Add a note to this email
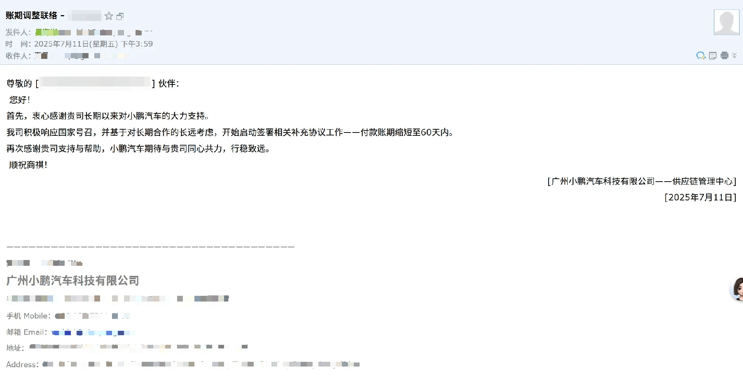Image resolution: width=743 pixels, height=390 pixels. point(713,56)
